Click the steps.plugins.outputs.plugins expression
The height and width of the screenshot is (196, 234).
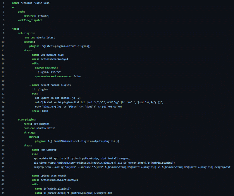click(66, 46)
